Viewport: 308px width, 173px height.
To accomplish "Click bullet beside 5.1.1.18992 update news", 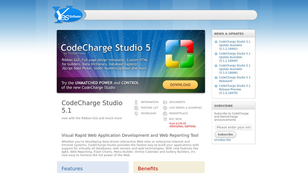I will (216, 42).
